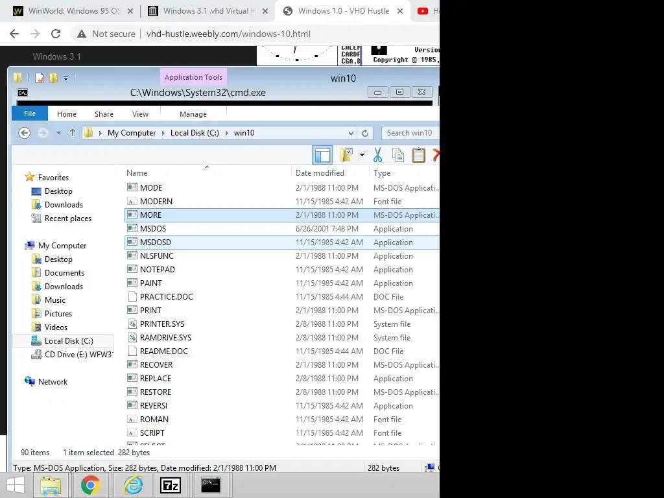Open Recent places in the navigation pane
Viewport: 664px width, 498px height.
point(67,218)
